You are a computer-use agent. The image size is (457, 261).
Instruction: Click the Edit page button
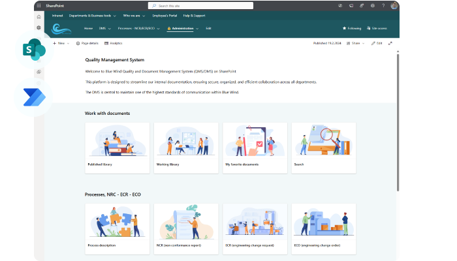pyautogui.click(x=377, y=43)
